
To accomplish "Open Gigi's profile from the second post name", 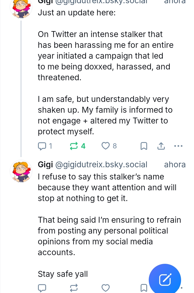I will coord(45,164).
